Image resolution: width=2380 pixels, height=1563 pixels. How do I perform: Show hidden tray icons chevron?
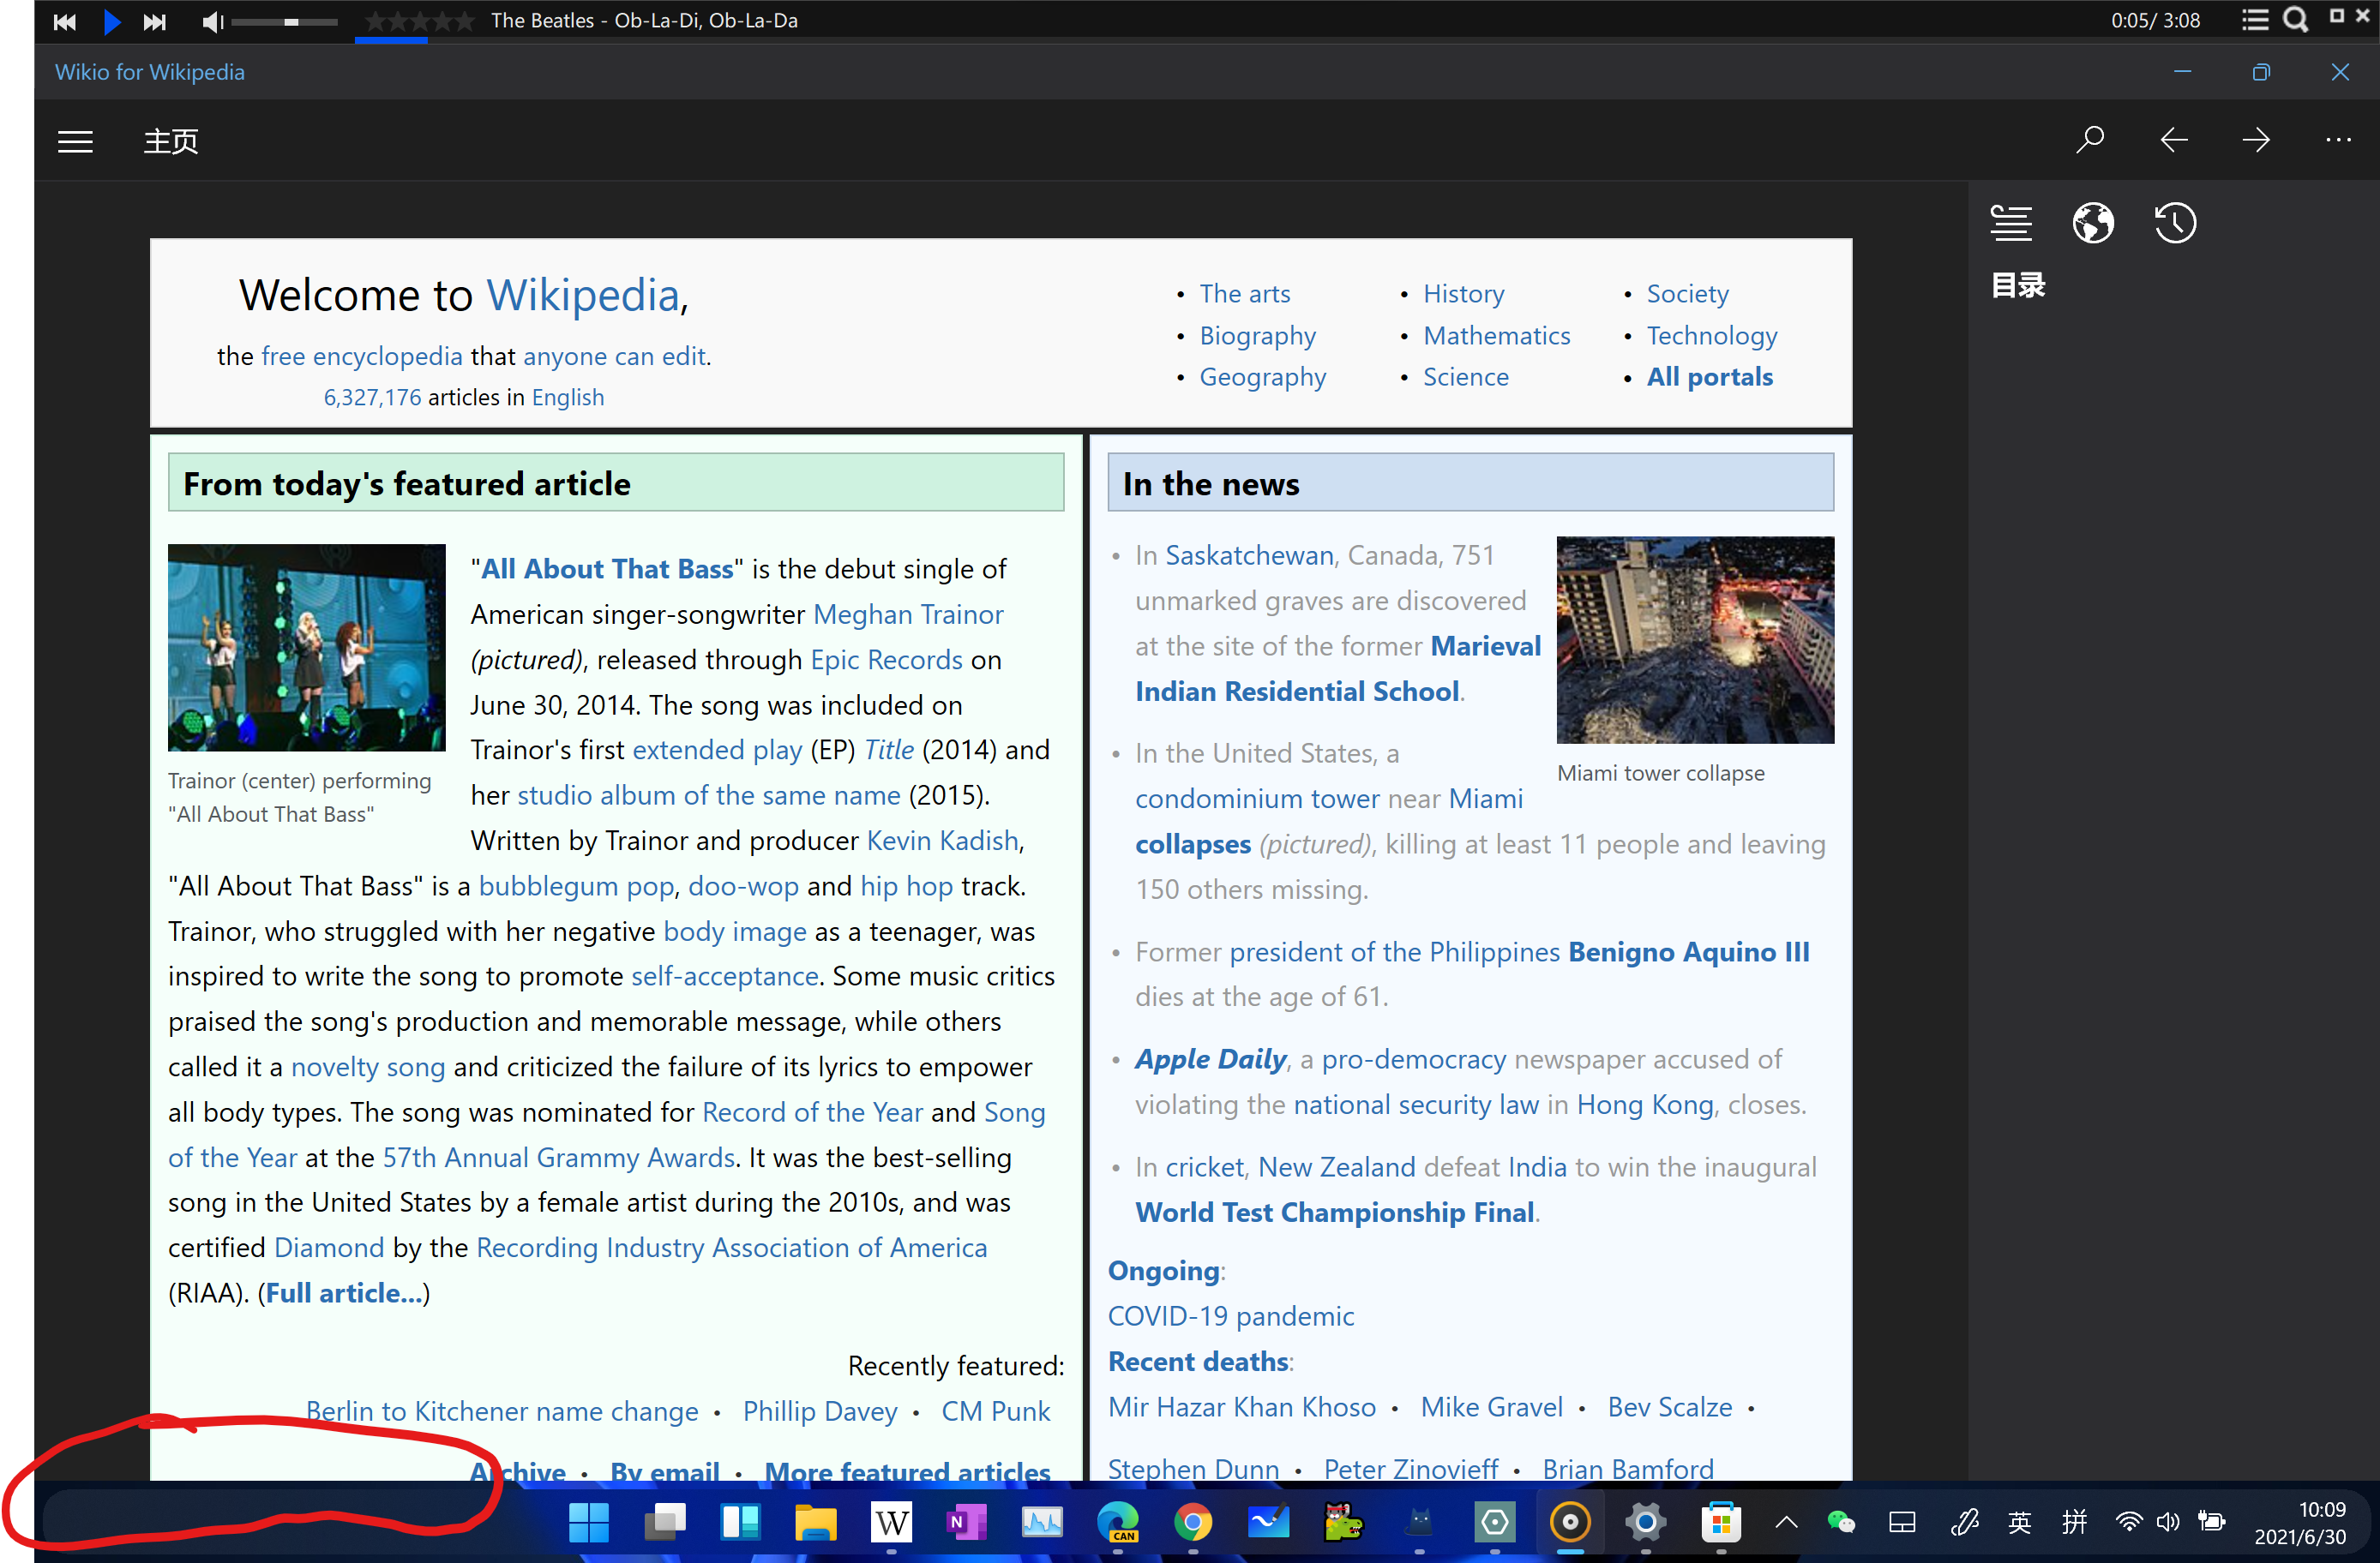coord(1786,1523)
